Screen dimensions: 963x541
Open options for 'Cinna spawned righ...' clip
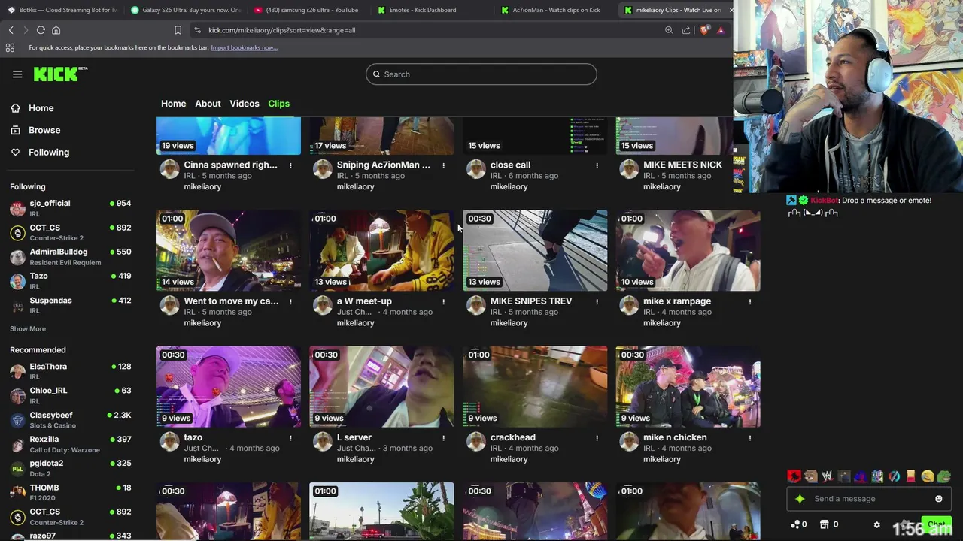pyautogui.click(x=290, y=165)
